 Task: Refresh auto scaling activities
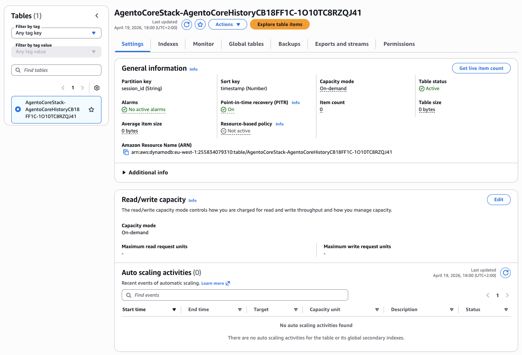point(505,273)
